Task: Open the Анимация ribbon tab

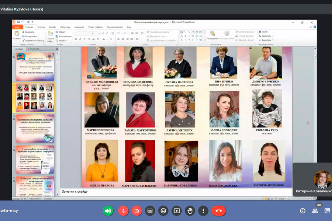Action: click(x=79, y=27)
